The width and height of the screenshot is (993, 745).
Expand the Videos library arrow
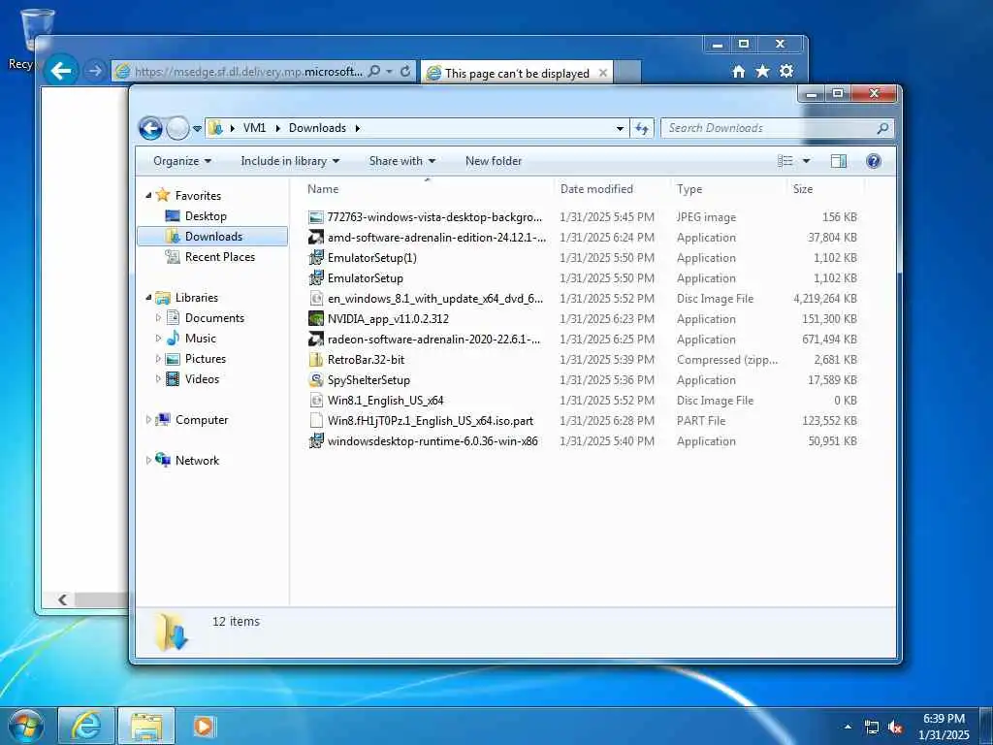(x=158, y=379)
